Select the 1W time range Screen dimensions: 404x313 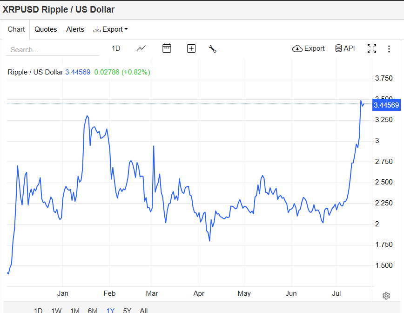[x=56, y=310]
